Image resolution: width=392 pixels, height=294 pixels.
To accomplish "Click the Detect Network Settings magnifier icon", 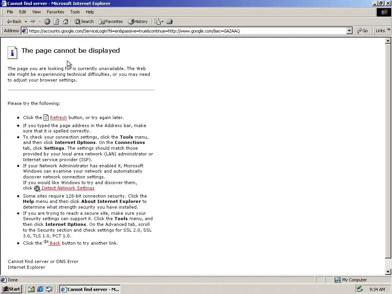I will tap(37, 188).
